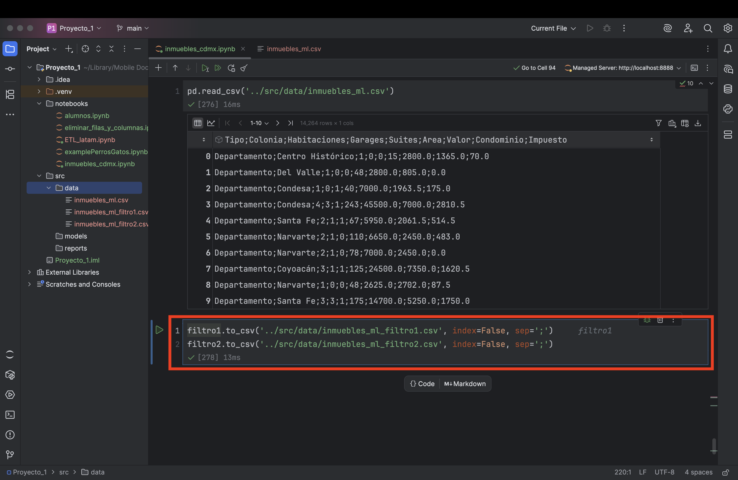Collapse the notebooks folder
The height and width of the screenshot is (480, 738).
(39, 104)
